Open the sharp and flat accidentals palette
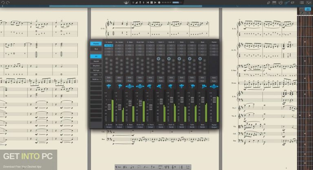The width and height of the screenshot is (313, 170). (125, 167)
